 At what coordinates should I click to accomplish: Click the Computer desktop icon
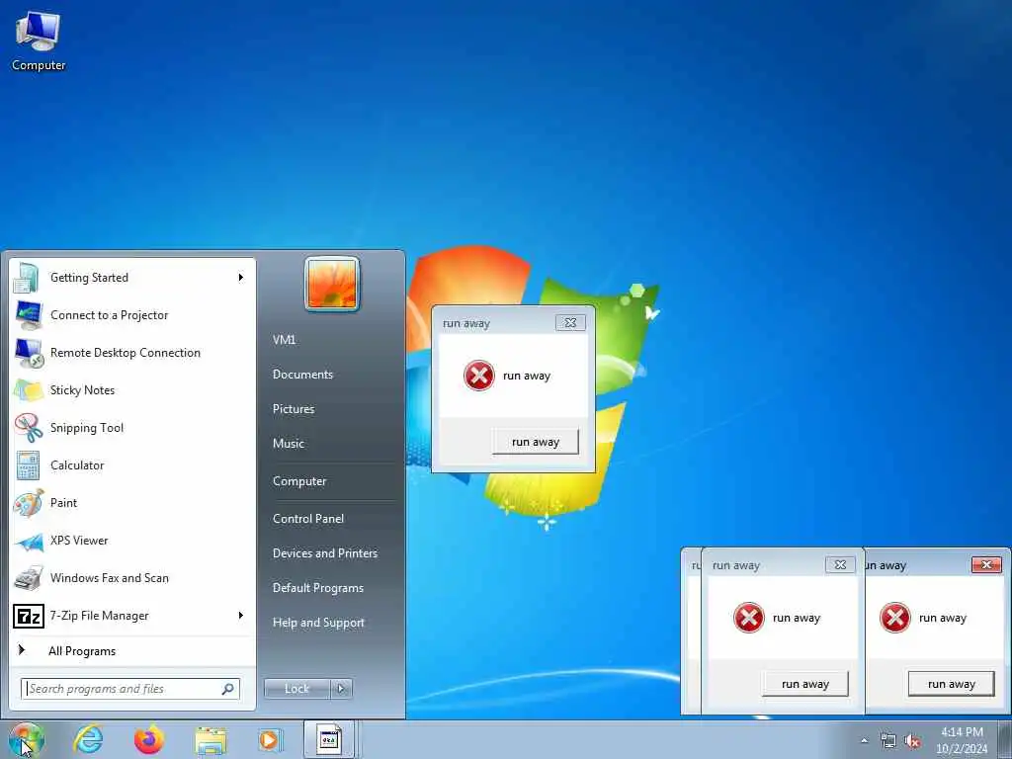point(39,40)
